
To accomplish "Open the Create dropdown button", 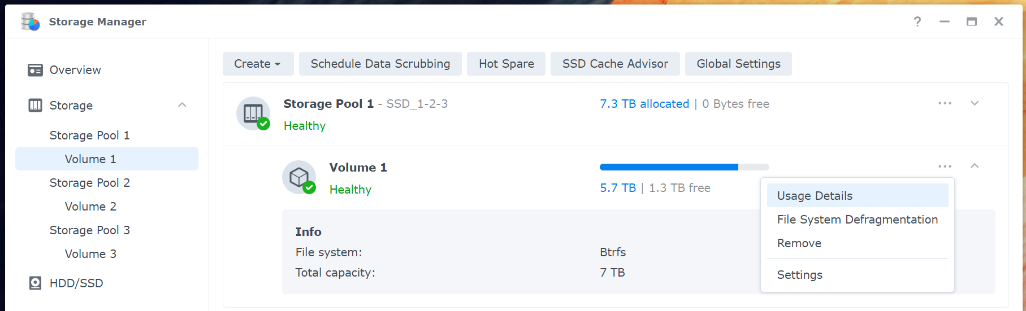I will (x=258, y=64).
